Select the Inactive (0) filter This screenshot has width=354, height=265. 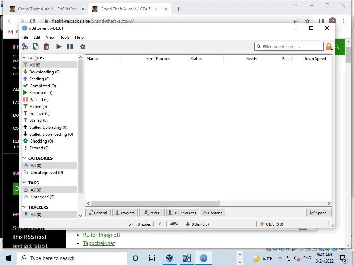50,113
